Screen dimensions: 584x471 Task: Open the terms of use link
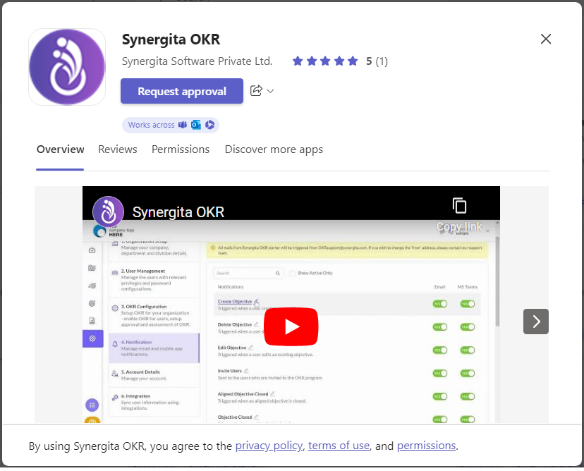pyautogui.click(x=339, y=446)
